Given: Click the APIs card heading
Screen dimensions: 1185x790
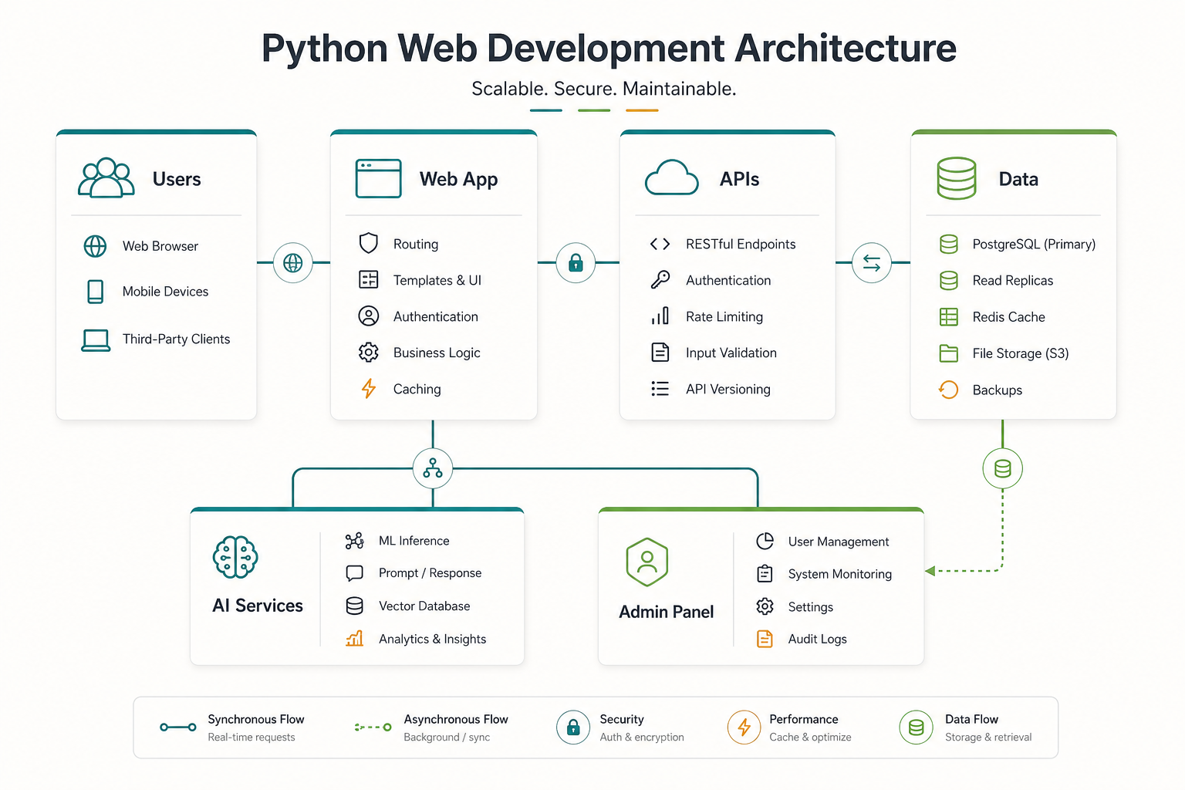Looking at the screenshot, I should pos(739,179).
